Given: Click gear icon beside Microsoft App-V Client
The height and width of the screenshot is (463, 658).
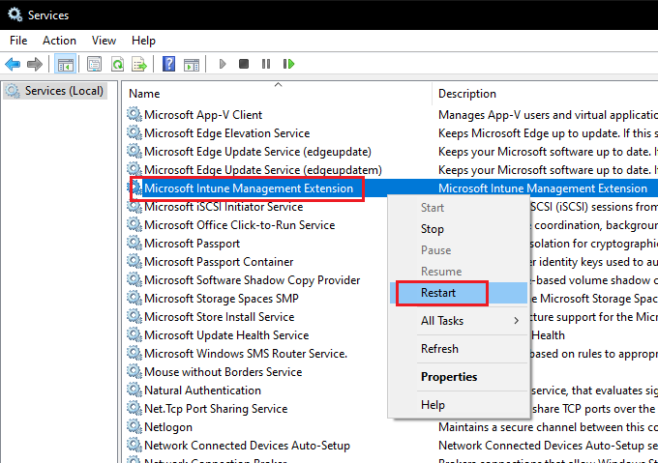Looking at the screenshot, I should (x=135, y=114).
